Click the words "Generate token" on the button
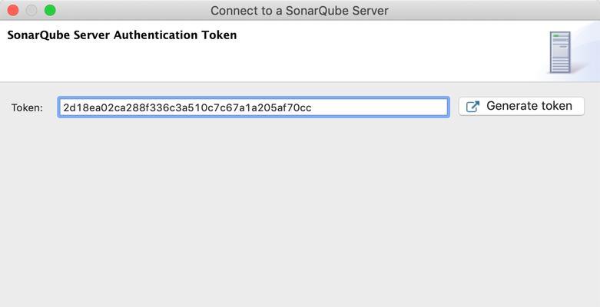600x307 pixels. tap(529, 106)
